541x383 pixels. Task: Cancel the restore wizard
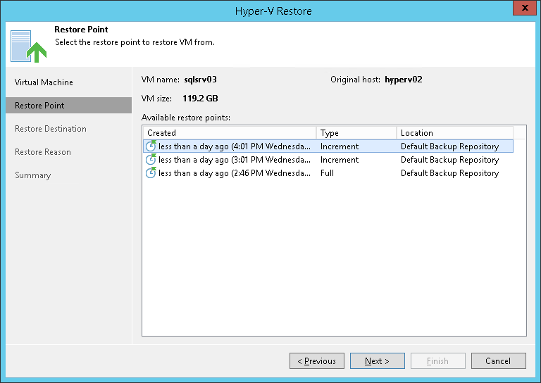tap(498, 361)
